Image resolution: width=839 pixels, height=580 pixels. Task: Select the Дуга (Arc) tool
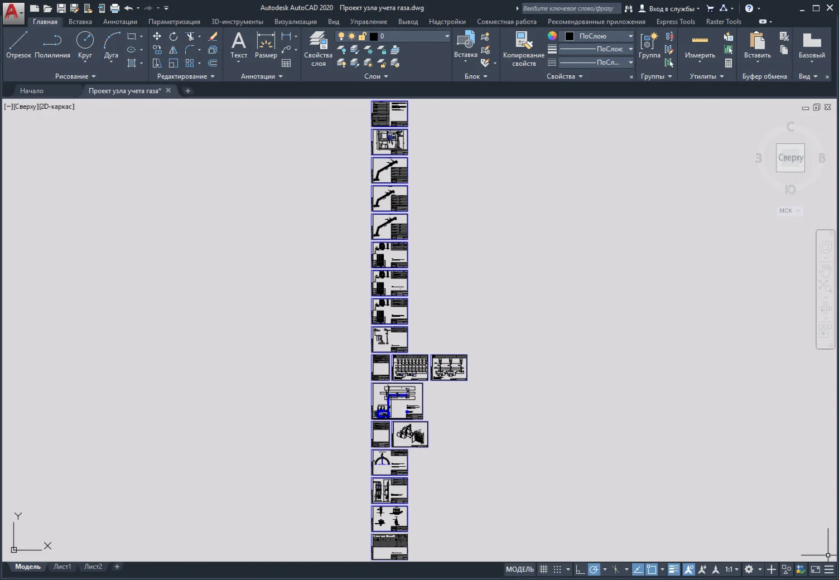coord(111,45)
